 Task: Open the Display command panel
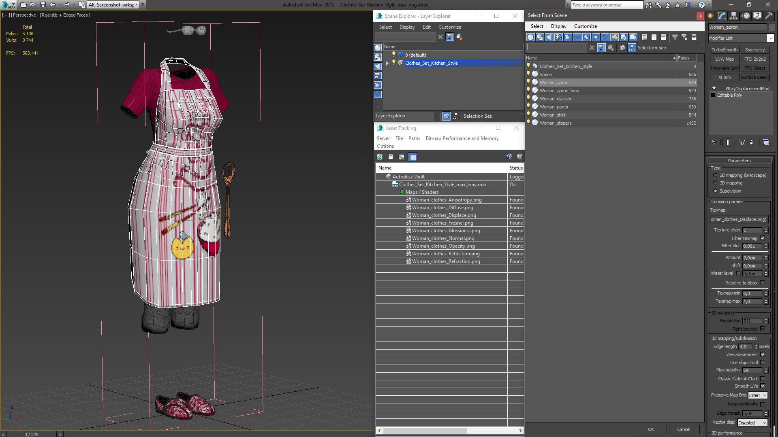757,16
